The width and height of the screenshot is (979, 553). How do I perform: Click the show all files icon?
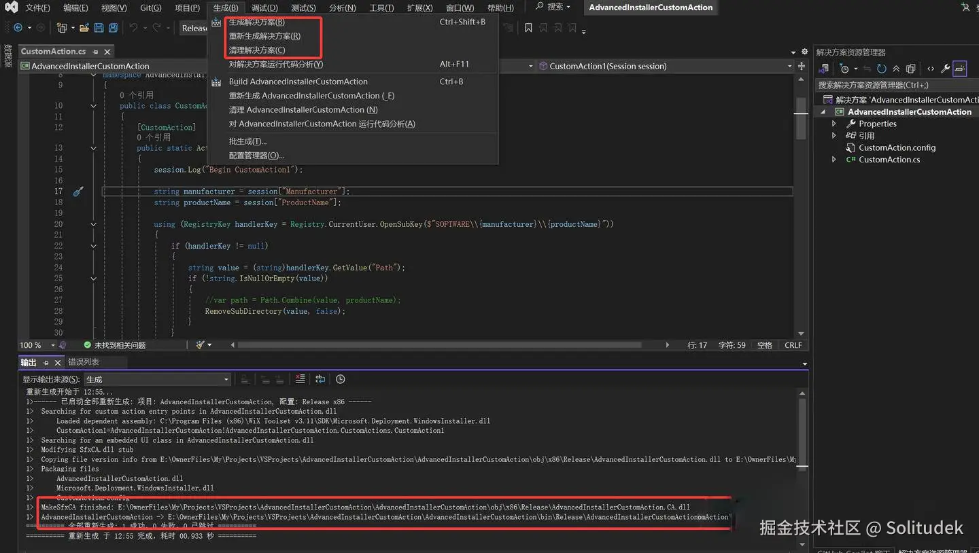point(911,69)
